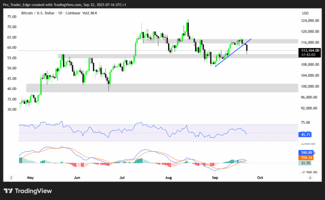Click the Vol 2.86 K volume label
The width and height of the screenshot is (325, 200).
90,14
